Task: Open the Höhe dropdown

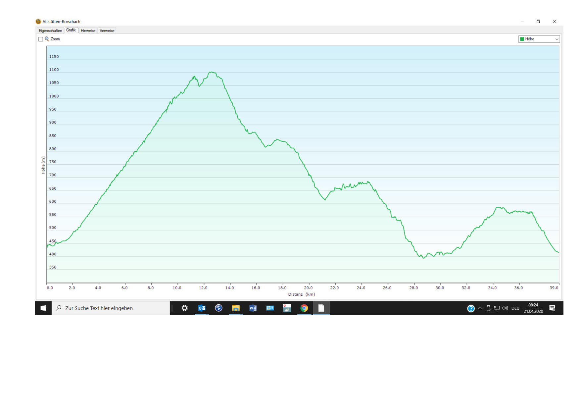Action: coord(539,39)
